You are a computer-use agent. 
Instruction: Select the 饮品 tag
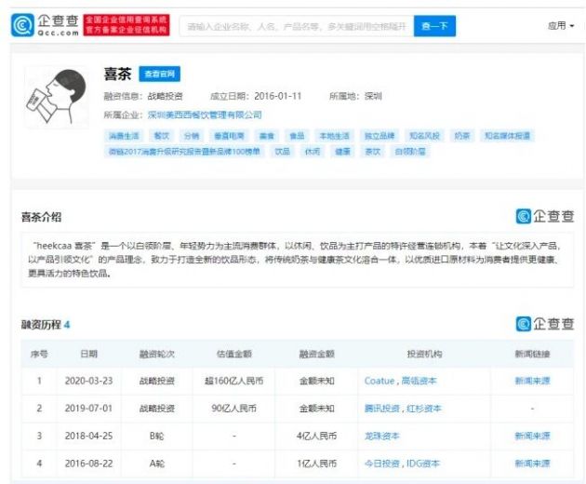pyautogui.click(x=282, y=152)
